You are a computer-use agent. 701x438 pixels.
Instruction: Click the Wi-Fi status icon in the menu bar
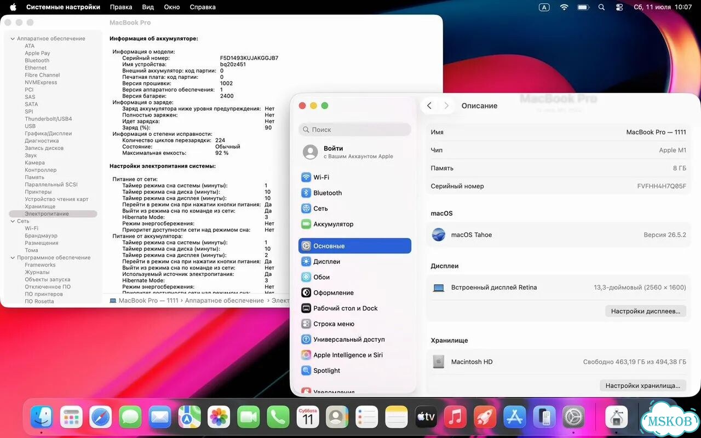564,7
